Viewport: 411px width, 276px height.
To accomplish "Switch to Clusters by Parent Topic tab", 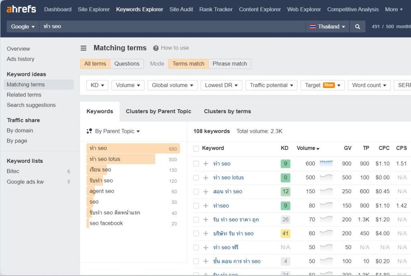I will pos(158,111).
